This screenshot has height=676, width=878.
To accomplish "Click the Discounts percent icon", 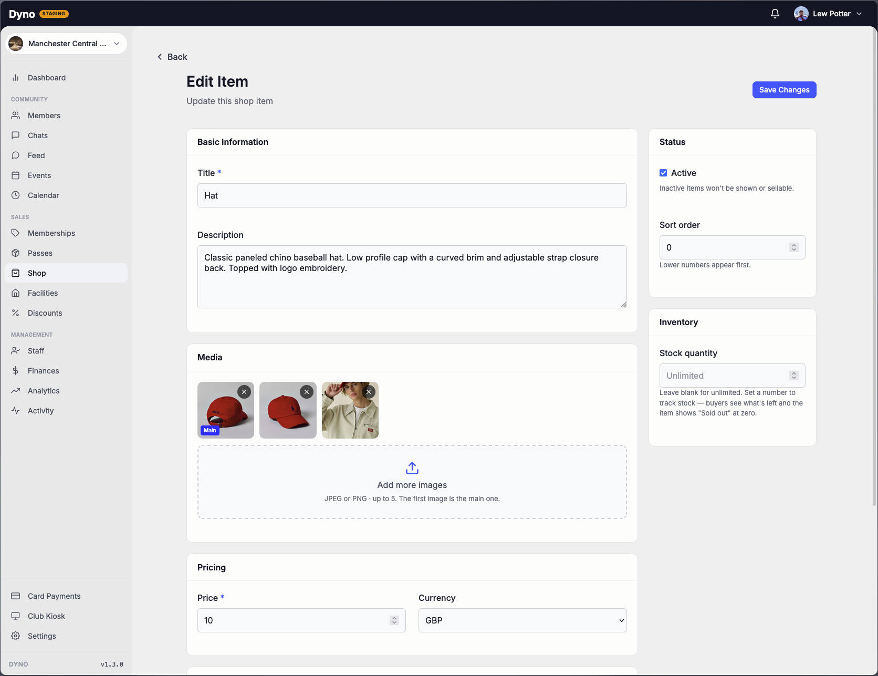I will 16,313.
